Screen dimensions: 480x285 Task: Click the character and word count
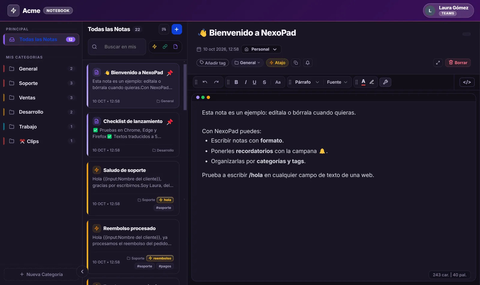pyautogui.click(x=449, y=275)
